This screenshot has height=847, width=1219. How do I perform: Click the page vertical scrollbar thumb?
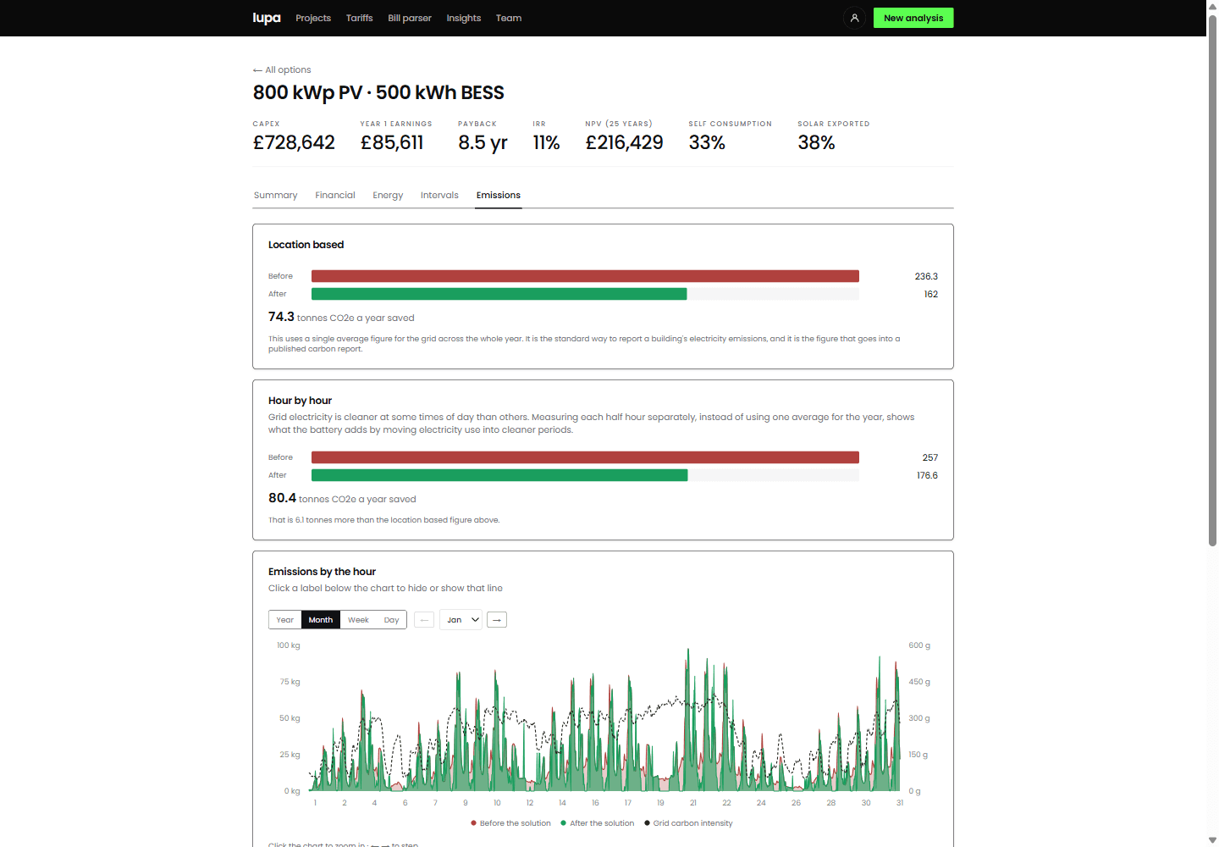(x=1212, y=280)
